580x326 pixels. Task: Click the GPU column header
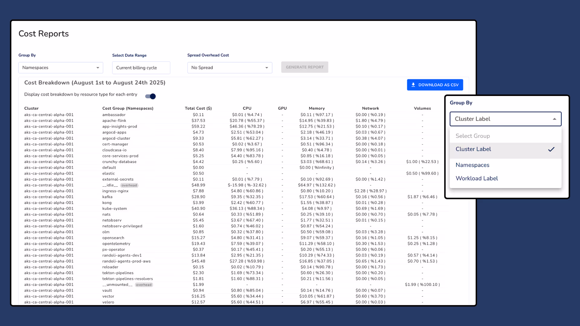282,108
